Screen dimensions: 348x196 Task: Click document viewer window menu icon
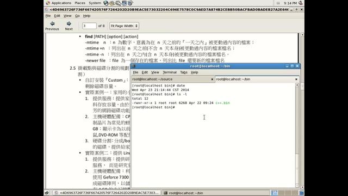click(46, 10)
